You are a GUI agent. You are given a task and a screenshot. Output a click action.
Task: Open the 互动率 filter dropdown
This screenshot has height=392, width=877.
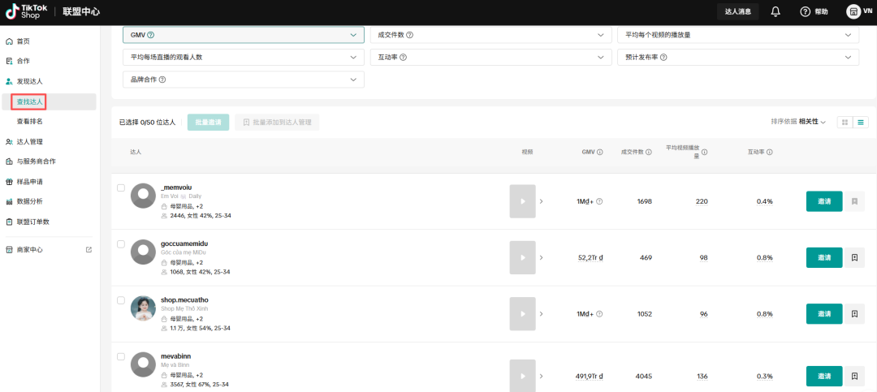coord(490,57)
